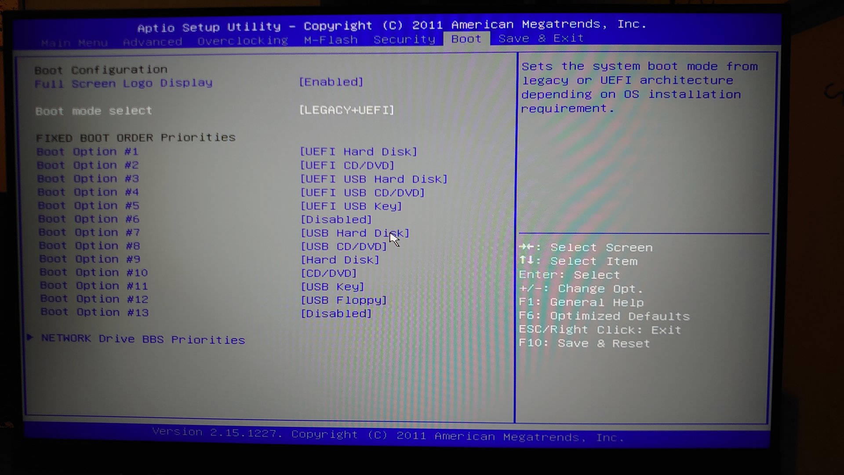Select the Boot Option #4 label
The width and height of the screenshot is (844, 475).
(88, 192)
